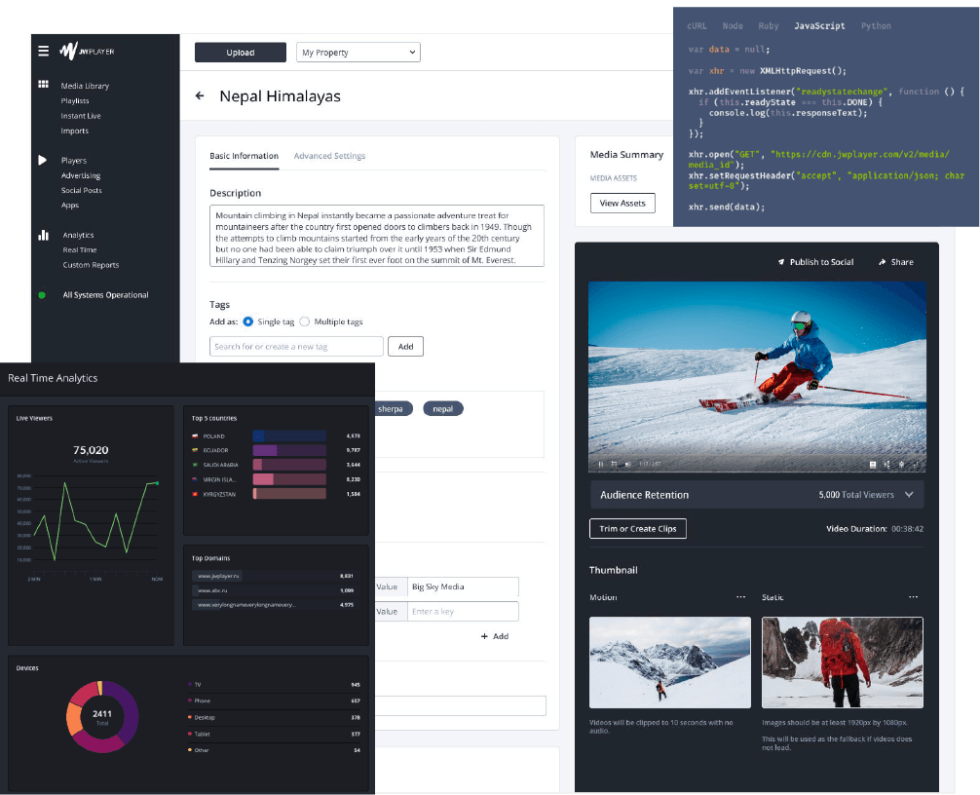Click the video player fullscreen icon

[x=917, y=464]
